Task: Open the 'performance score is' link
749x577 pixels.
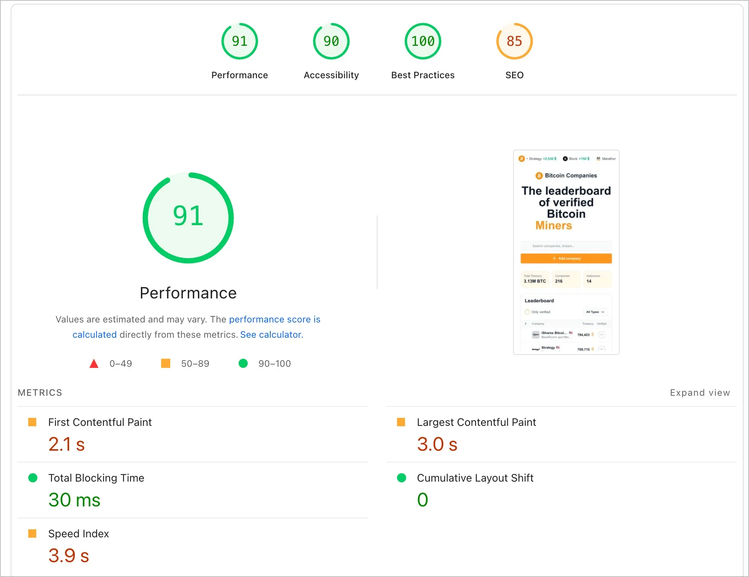Action: (x=274, y=319)
